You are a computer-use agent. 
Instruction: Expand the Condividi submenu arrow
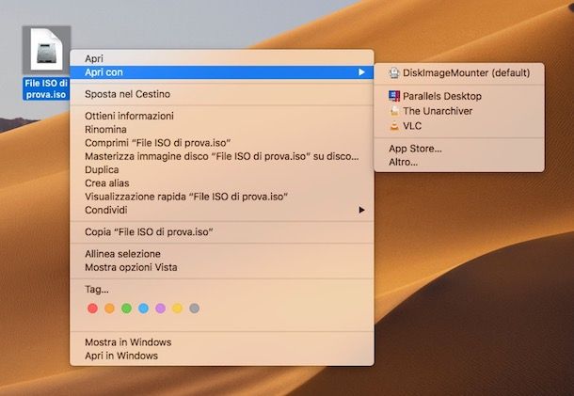click(x=361, y=210)
